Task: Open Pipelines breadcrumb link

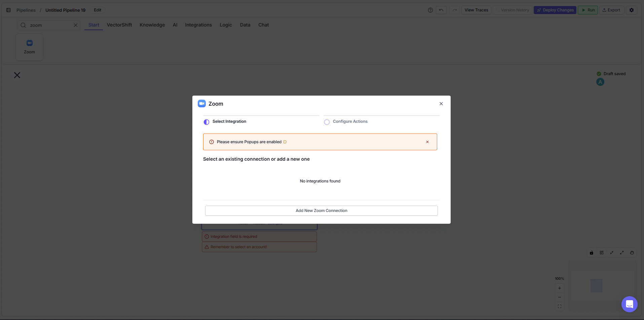Action: 26,10
